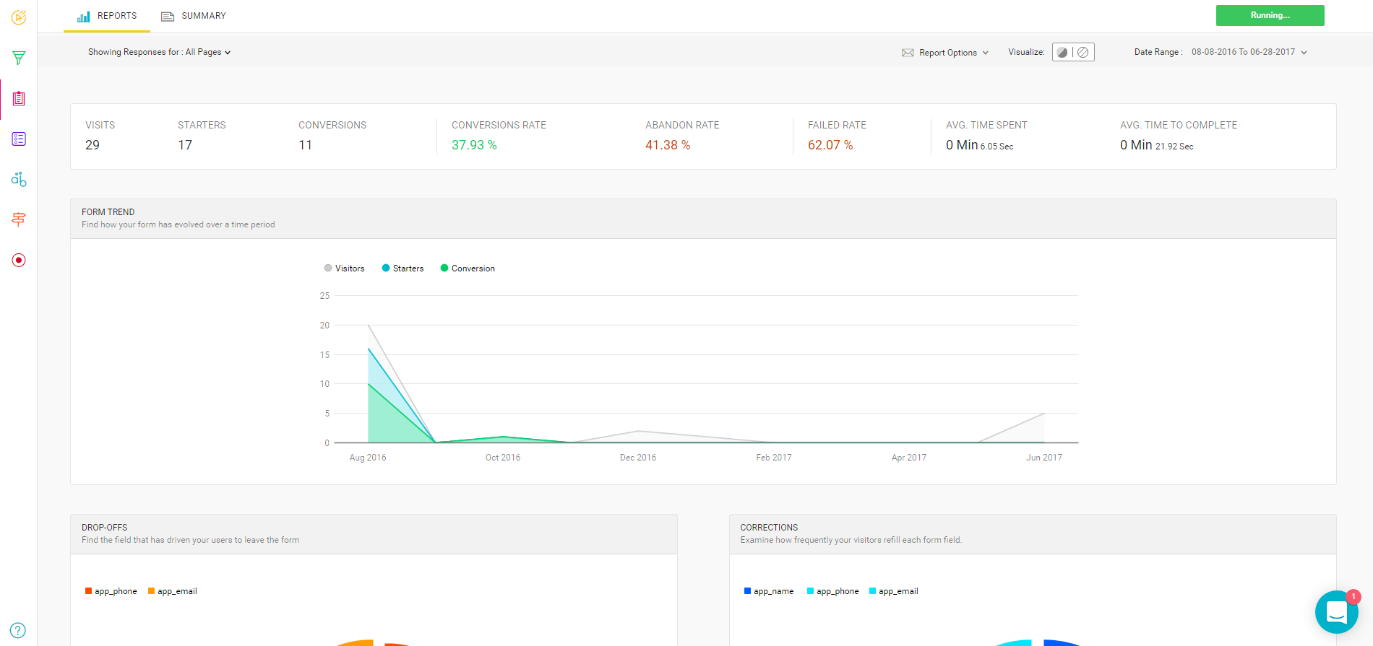
Task: Click the Form Trend panel title
Action: click(x=108, y=212)
